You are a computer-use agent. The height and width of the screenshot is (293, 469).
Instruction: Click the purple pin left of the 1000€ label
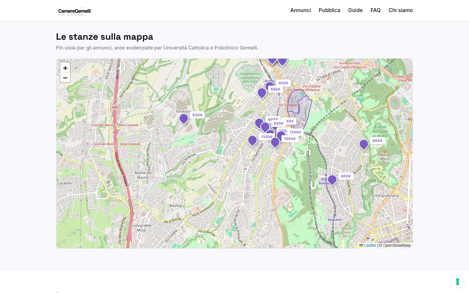[x=275, y=142]
